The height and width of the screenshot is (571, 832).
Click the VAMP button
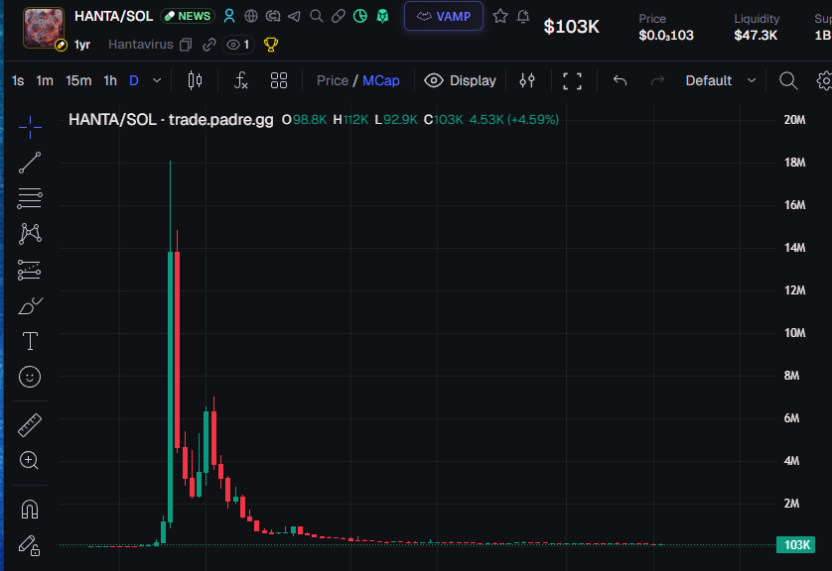coord(444,16)
